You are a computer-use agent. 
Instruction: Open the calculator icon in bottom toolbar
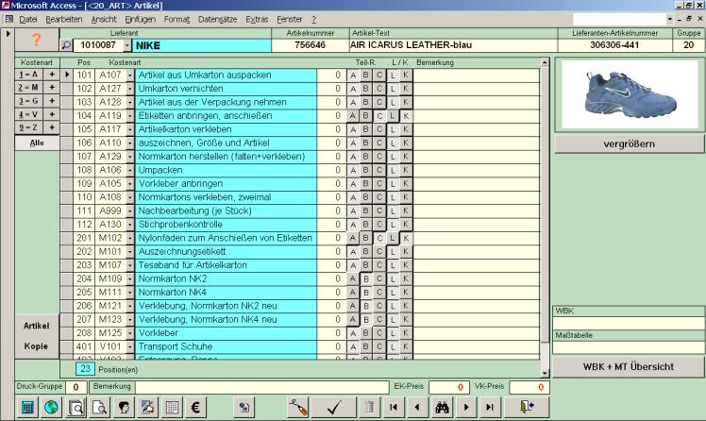(x=27, y=407)
